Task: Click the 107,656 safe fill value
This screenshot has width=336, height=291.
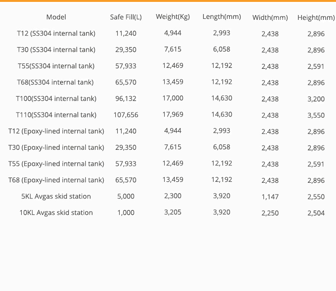Action: 126,115
